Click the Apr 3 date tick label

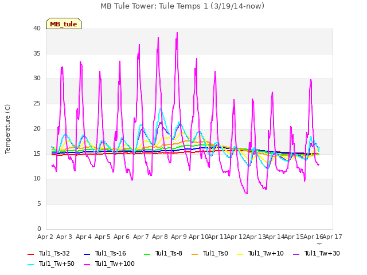(64, 237)
